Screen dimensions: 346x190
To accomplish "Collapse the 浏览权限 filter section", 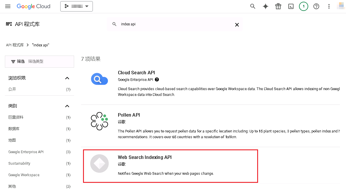I will [x=67, y=78].
